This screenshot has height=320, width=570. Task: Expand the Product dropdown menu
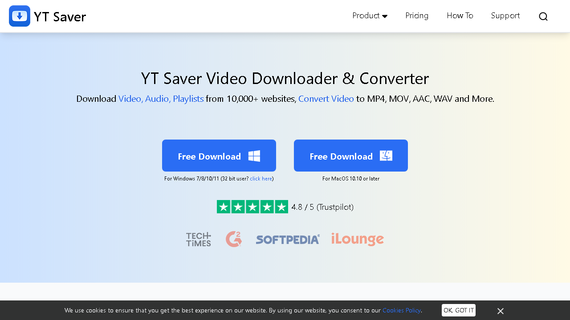(370, 16)
